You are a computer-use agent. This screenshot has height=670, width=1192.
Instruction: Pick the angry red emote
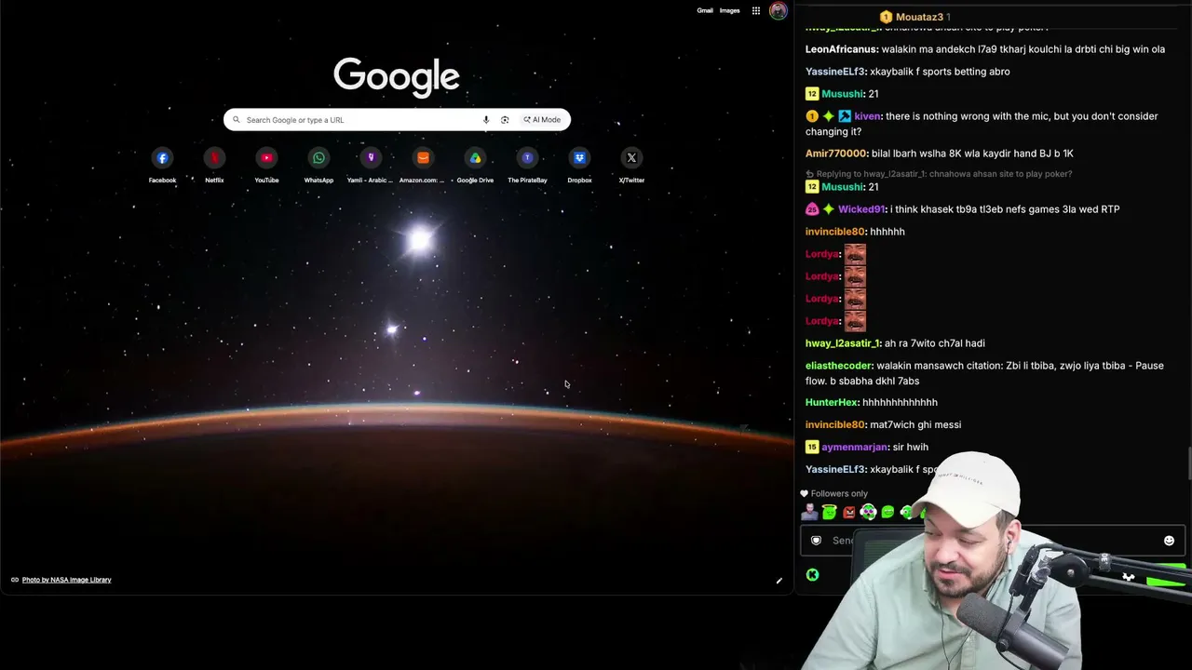[x=848, y=512]
